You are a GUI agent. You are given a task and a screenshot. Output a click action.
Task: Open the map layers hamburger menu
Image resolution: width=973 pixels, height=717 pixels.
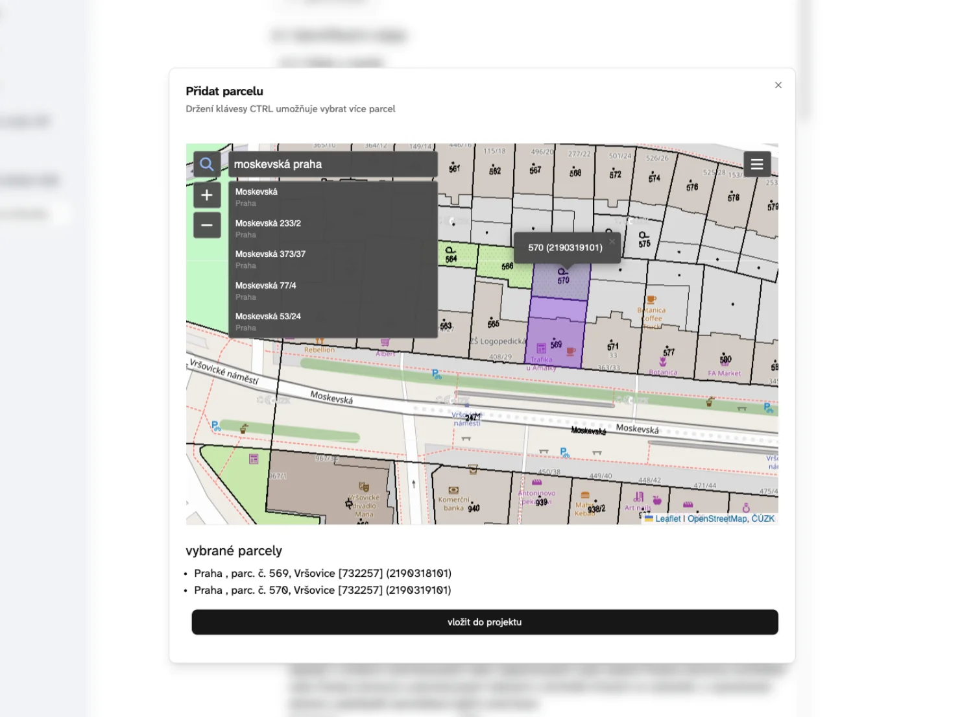click(x=756, y=164)
